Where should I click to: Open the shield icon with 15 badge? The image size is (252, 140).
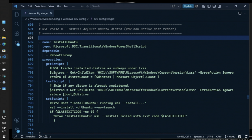pyautogui.click(x=17, y=43)
